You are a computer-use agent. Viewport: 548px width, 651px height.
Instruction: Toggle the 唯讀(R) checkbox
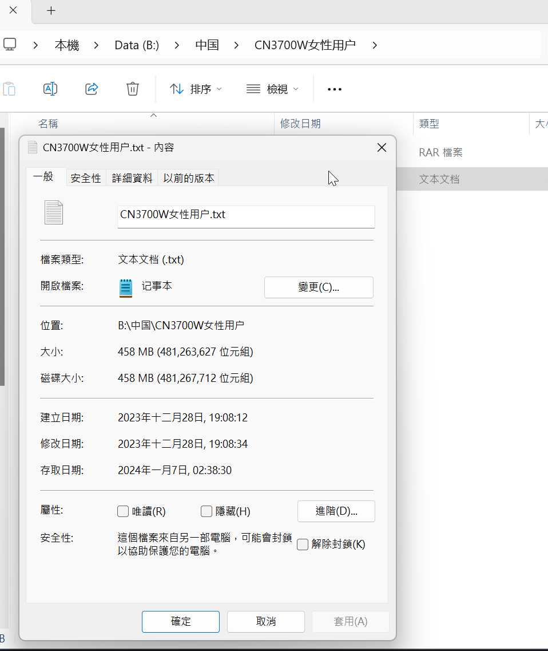[123, 511]
